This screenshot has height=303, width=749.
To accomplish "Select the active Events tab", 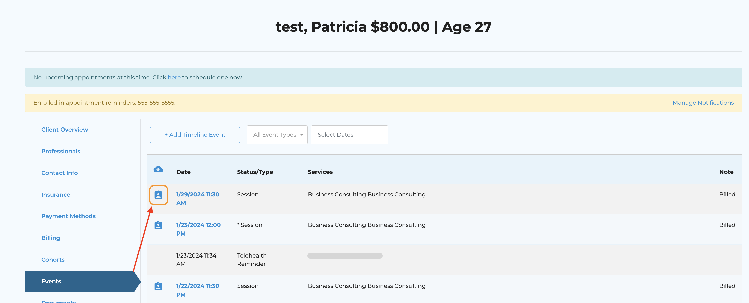I will point(51,281).
